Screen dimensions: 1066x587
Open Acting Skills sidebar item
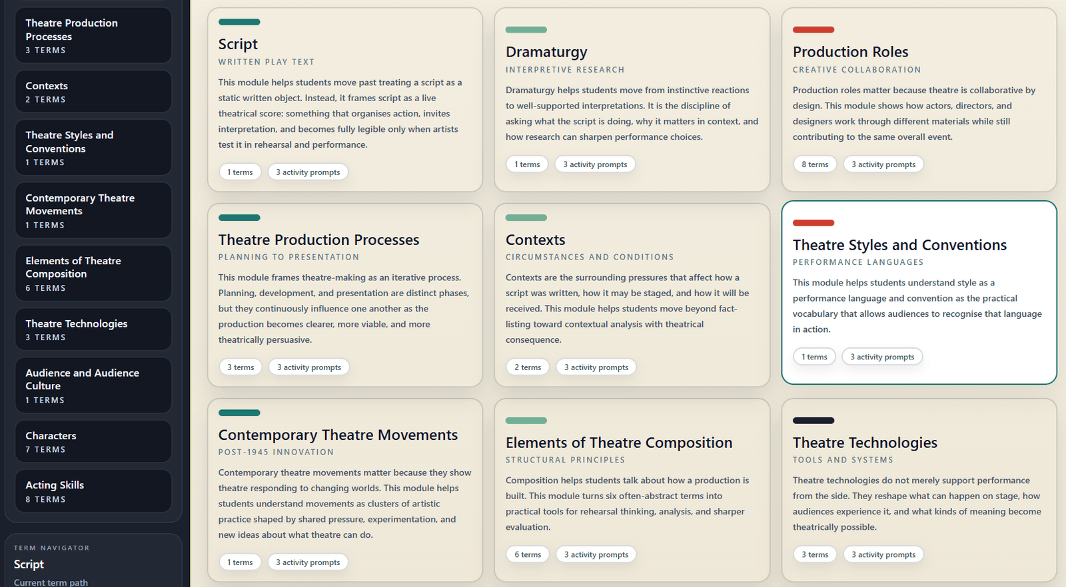click(x=93, y=491)
